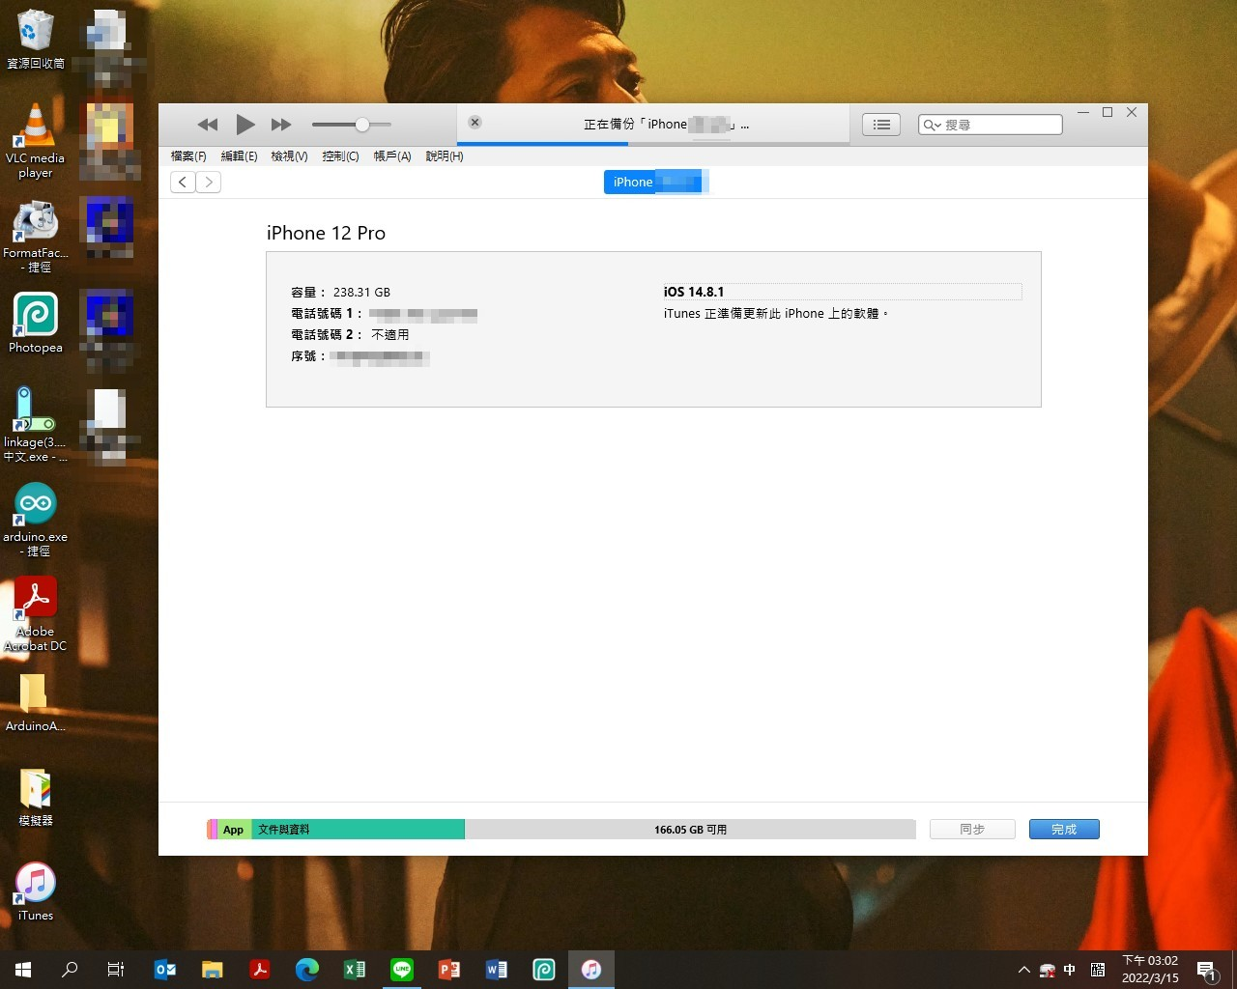Click the iTunes taskbar icon

tap(591, 970)
